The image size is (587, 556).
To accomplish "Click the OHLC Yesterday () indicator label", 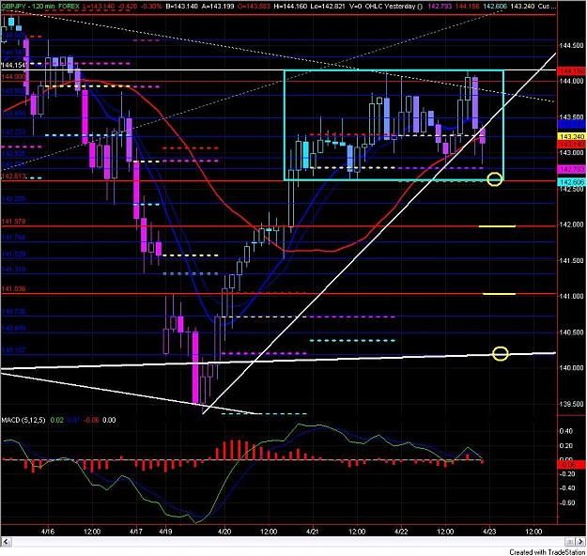I will 395,7.
